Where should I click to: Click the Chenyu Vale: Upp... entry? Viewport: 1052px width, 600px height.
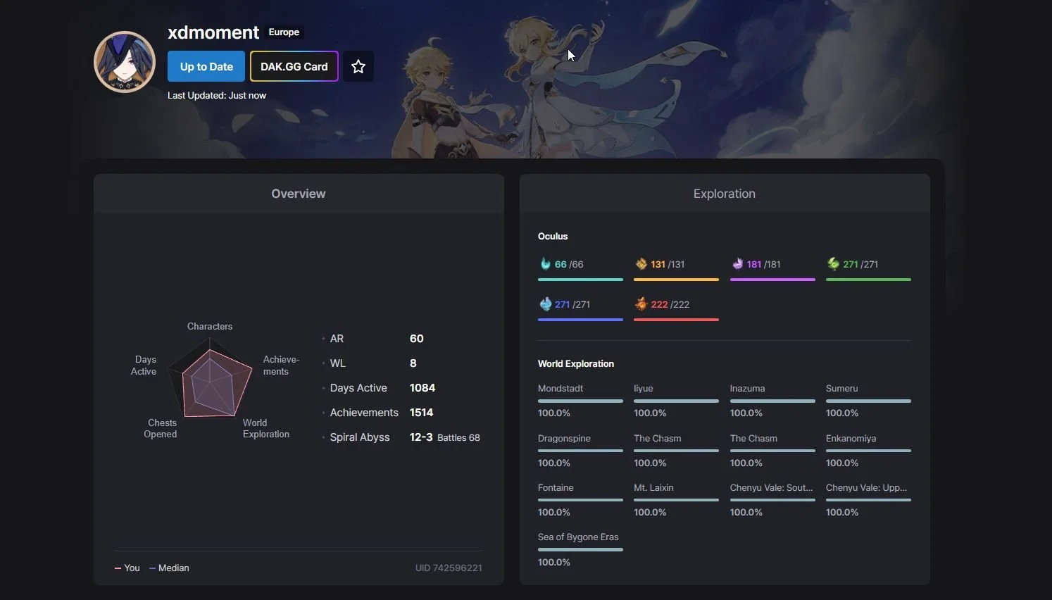click(x=868, y=500)
